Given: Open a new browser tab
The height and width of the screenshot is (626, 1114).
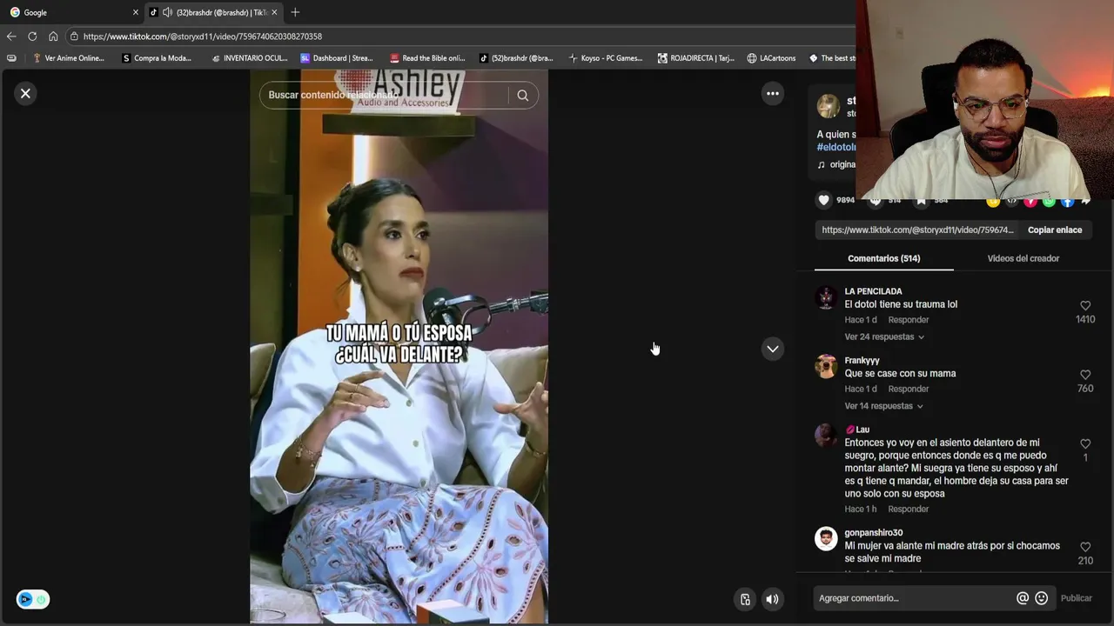Looking at the screenshot, I should click(x=295, y=12).
